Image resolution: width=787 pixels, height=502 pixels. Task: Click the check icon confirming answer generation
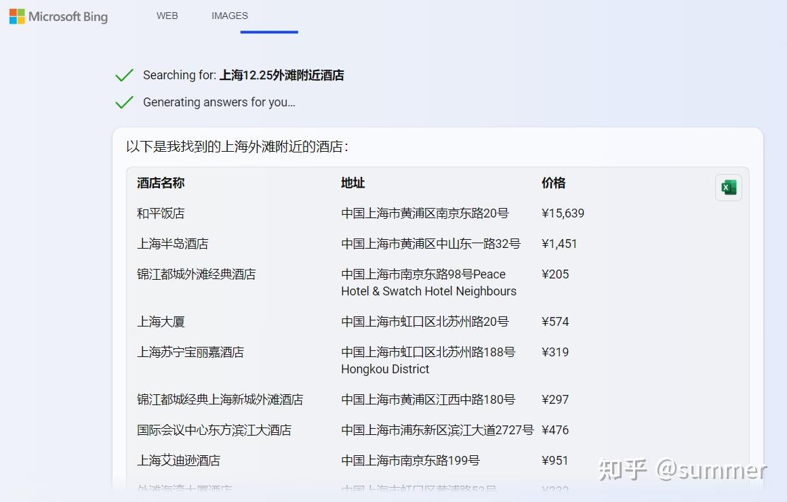[x=124, y=102]
